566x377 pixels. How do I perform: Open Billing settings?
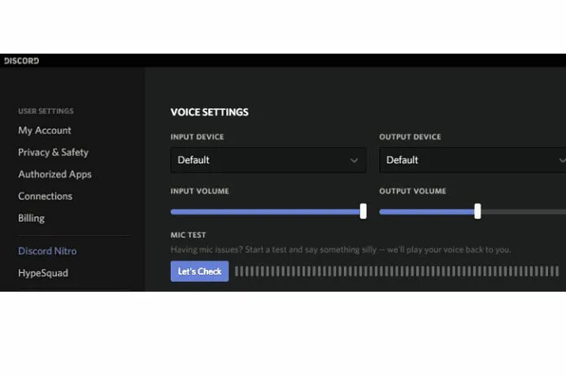[32, 219]
